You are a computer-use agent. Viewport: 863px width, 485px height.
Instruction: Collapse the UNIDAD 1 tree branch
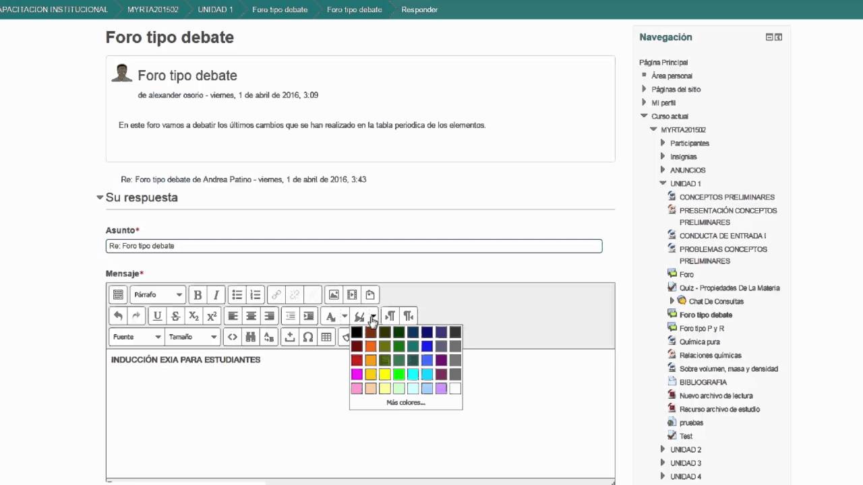(663, 183)
